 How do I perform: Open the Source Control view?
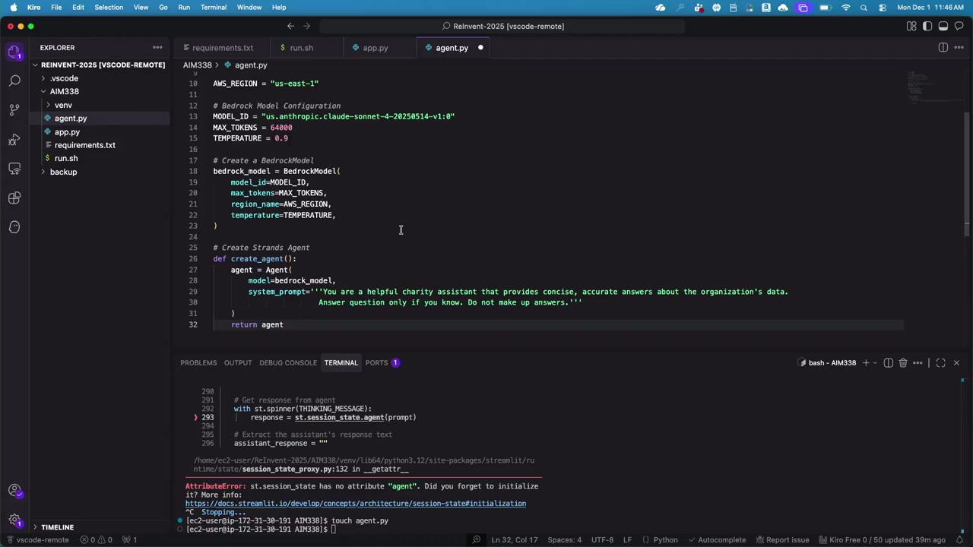(14, 109)
